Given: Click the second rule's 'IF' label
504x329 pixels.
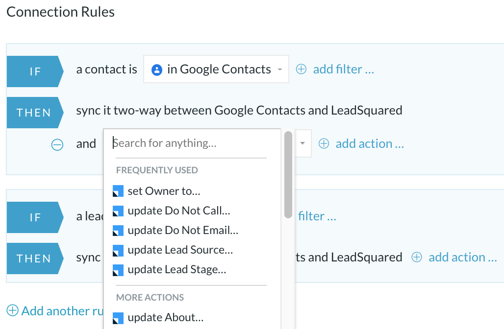Looking at the screenshot, I should (x=35, y=217).
